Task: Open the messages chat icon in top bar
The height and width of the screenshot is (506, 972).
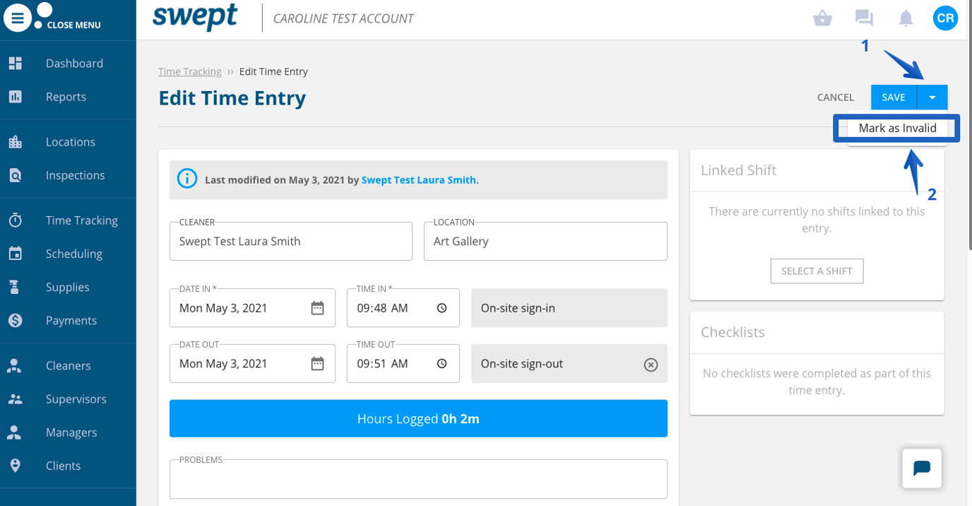Action: pyautogui.click(x=863, y=18)
